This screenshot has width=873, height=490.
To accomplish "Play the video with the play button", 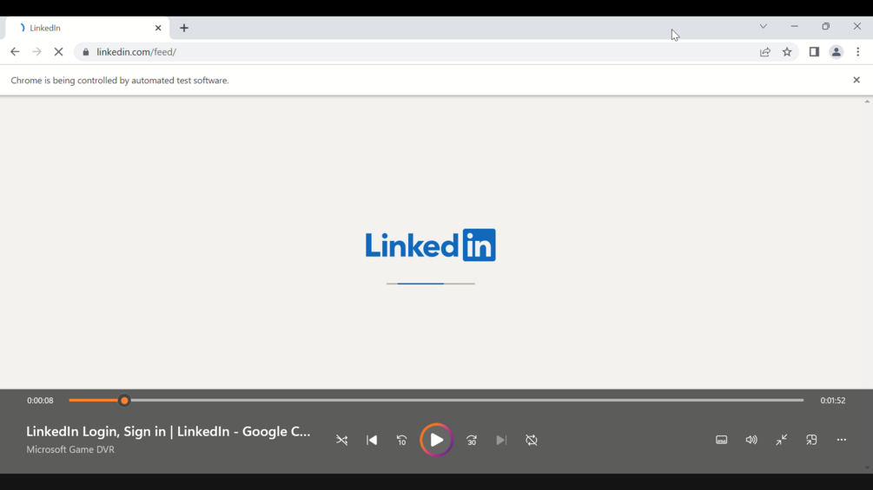I will [436, 440].
